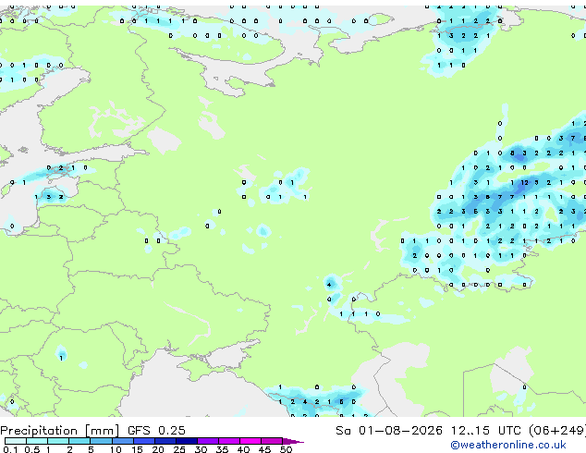Screen dimensions: 586x453
Task: Open the weatheronline.co.uk copyright link
Action: [508, 445]
